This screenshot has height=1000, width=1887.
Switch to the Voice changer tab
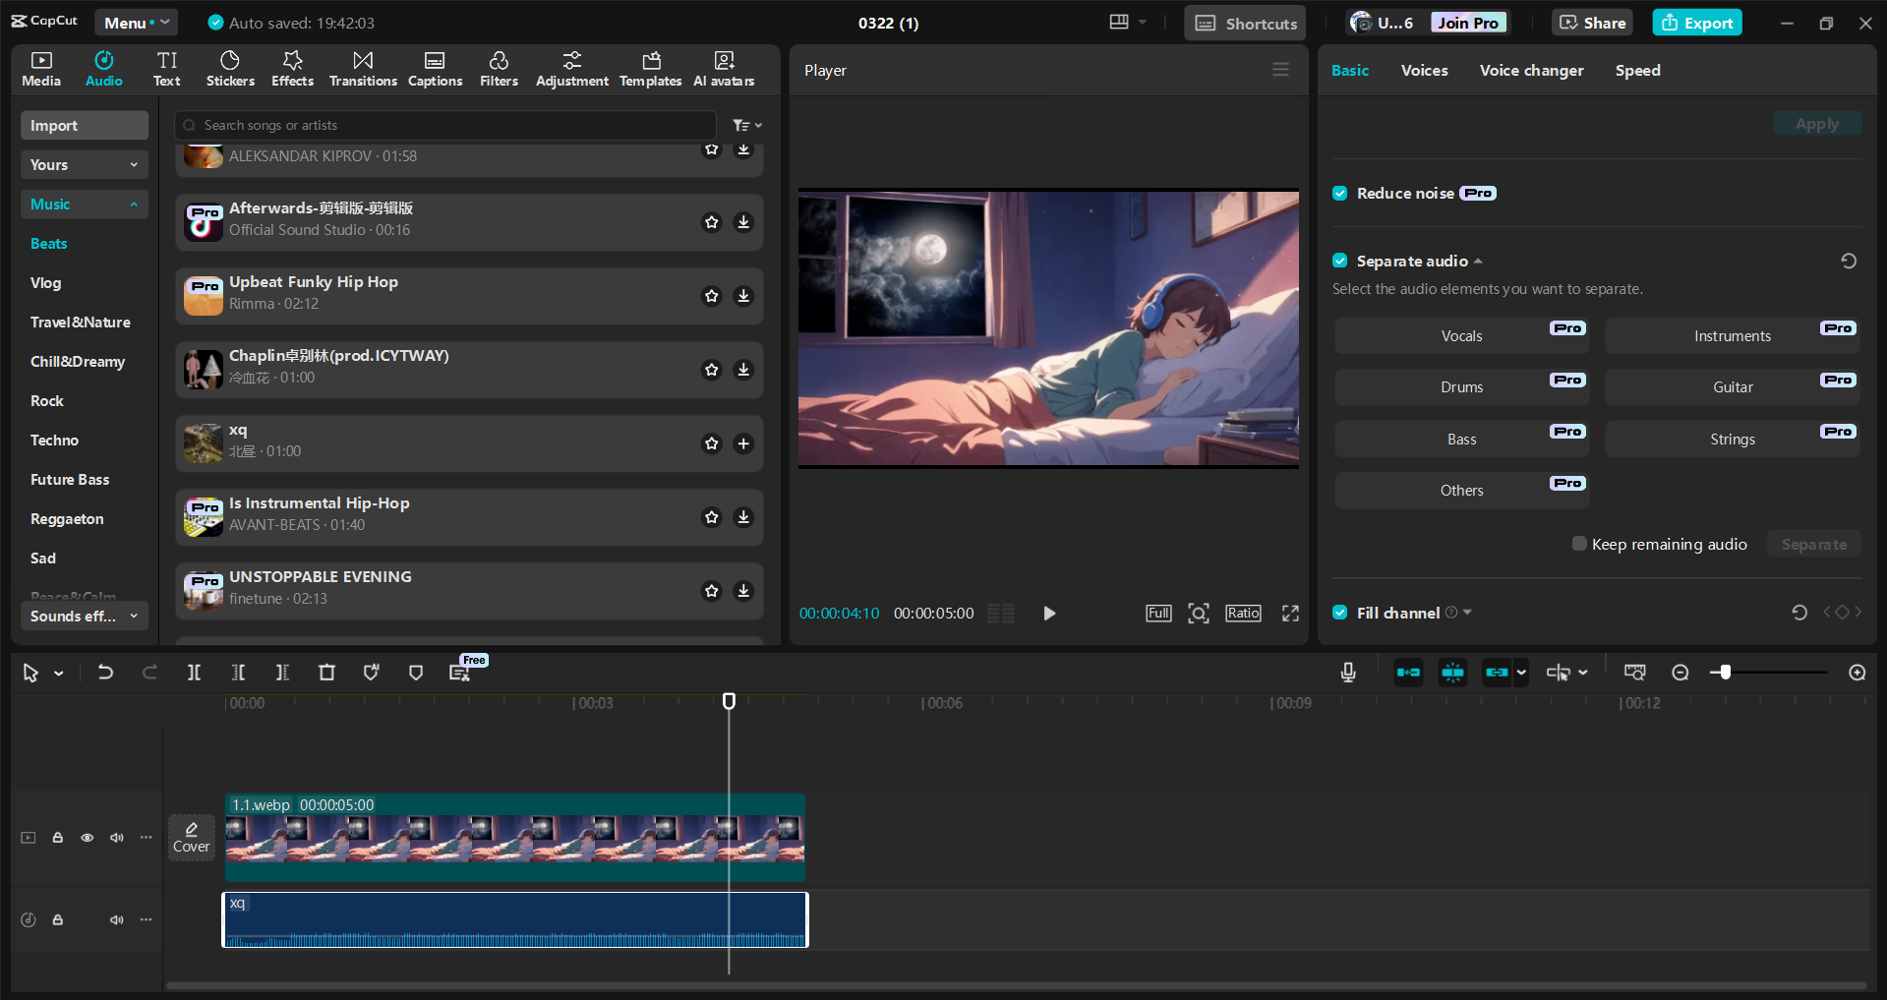click(1530, 70)
